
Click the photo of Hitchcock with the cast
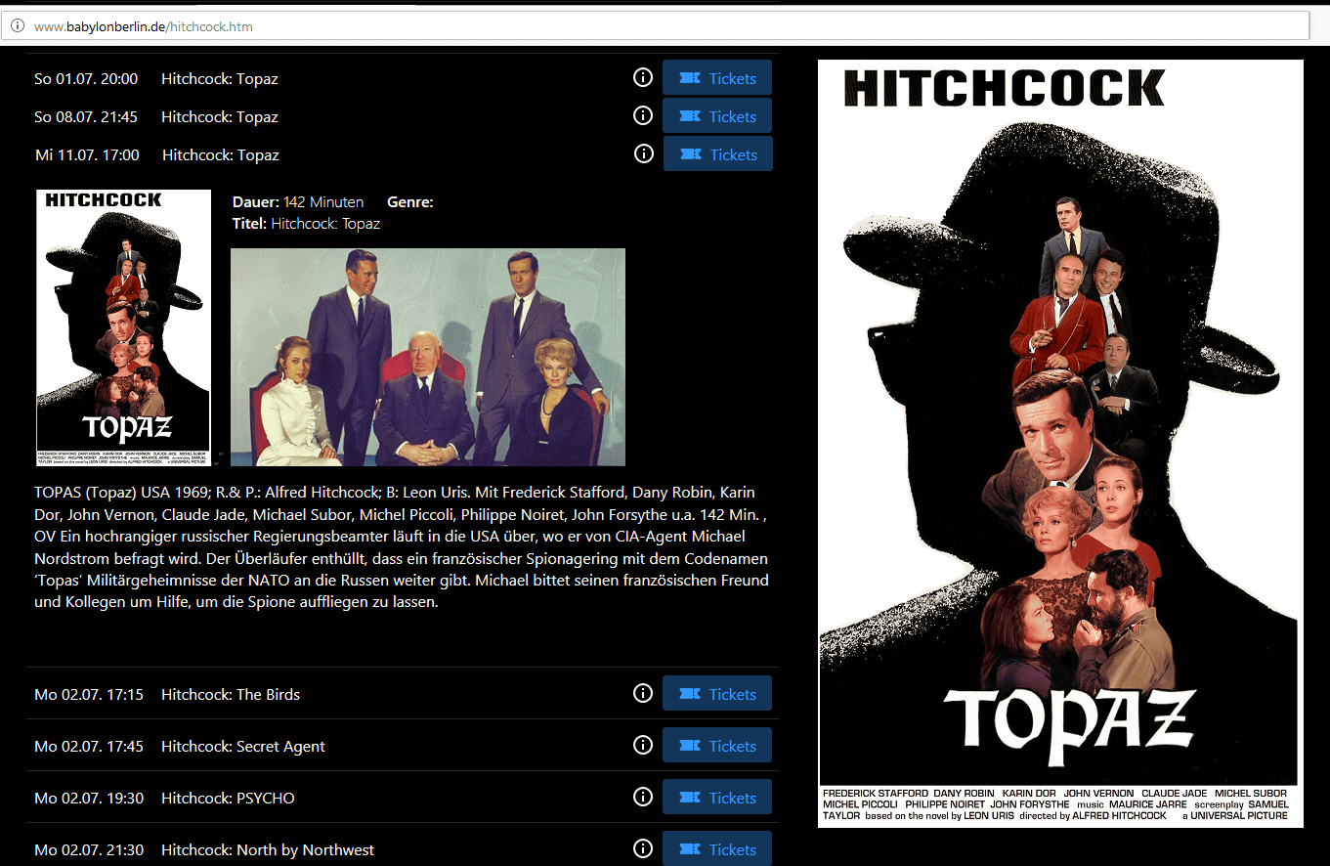tap(427, 356)
